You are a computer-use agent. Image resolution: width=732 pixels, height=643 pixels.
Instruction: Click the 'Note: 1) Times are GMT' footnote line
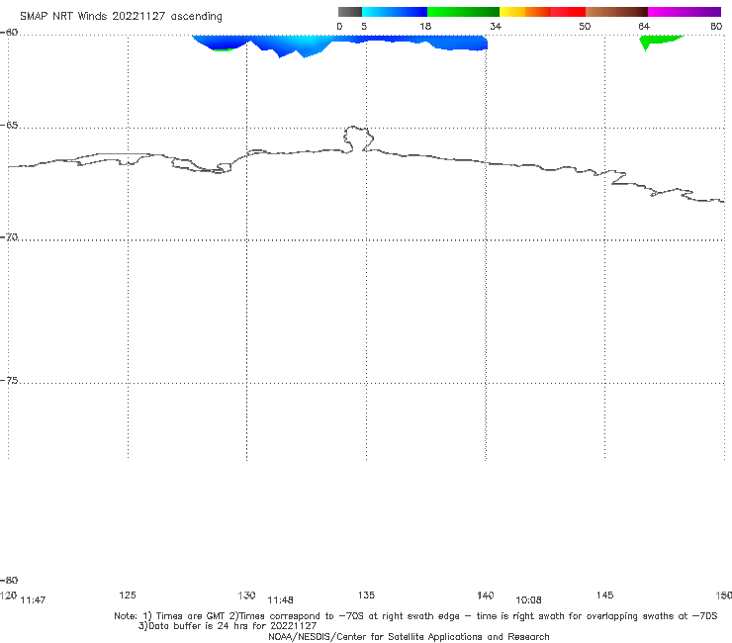tap(415, 616)
